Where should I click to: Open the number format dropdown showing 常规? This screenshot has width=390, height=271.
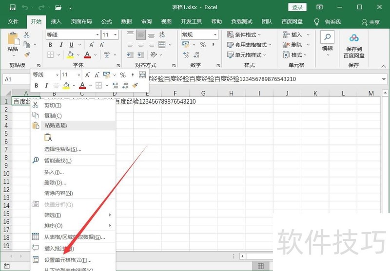pyautogui.click(x=215, y=35)
